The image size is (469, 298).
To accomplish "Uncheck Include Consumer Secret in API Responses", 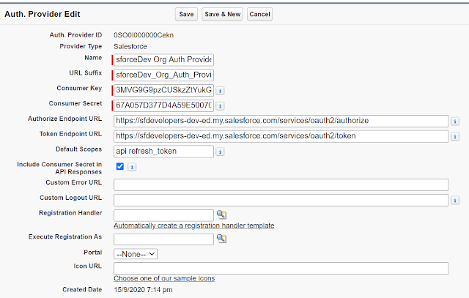I will 120,166.
